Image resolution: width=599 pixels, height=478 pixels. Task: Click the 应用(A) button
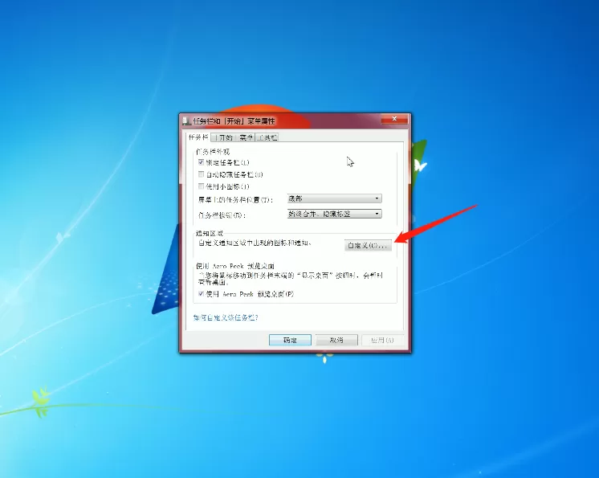point(382,340)
